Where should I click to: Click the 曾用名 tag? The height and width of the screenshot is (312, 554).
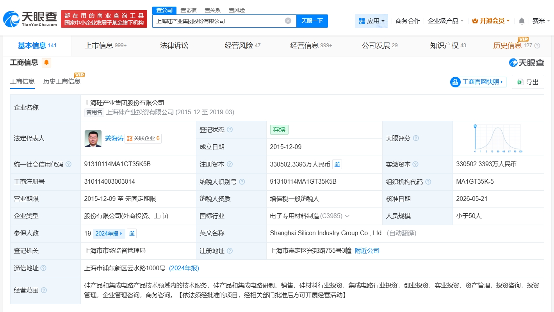(94, 112)
